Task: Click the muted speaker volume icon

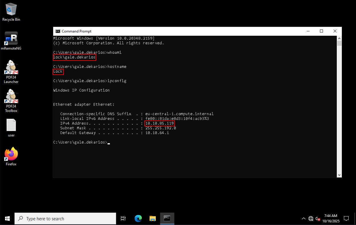Action: point(318,219)
